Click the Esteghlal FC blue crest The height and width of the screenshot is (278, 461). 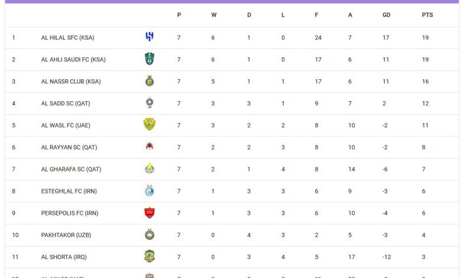click(x=150, y=190)
